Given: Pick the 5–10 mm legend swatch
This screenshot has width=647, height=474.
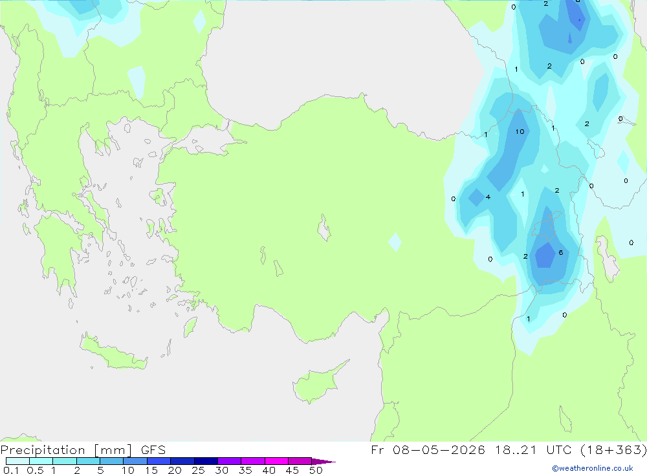Looking at the screenshot, I should 111,461.
